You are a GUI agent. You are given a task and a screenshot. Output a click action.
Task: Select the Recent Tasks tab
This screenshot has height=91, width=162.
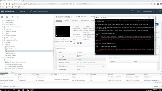point(4,72)
